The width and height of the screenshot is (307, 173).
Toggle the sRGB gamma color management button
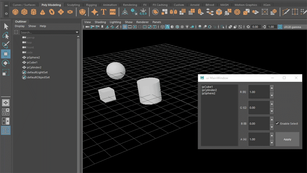(x=280, y=27)
